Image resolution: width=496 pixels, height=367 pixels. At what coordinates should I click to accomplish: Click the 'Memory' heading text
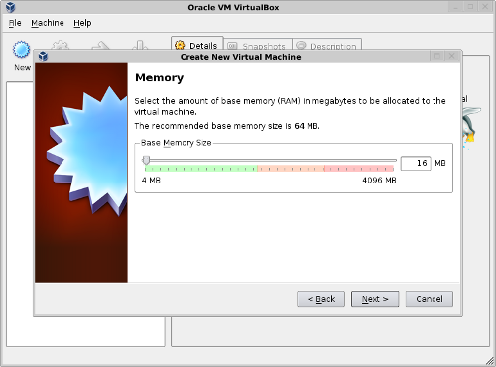point(159,78)
